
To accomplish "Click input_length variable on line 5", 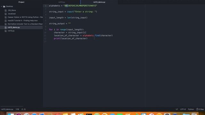I will pyautogui.click(x=56, y=18).
